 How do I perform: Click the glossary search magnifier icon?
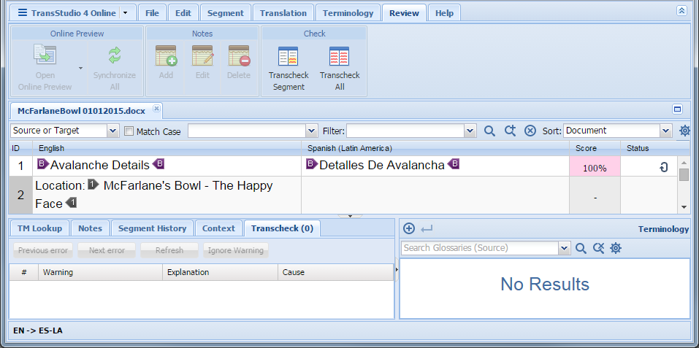[581, 248]
